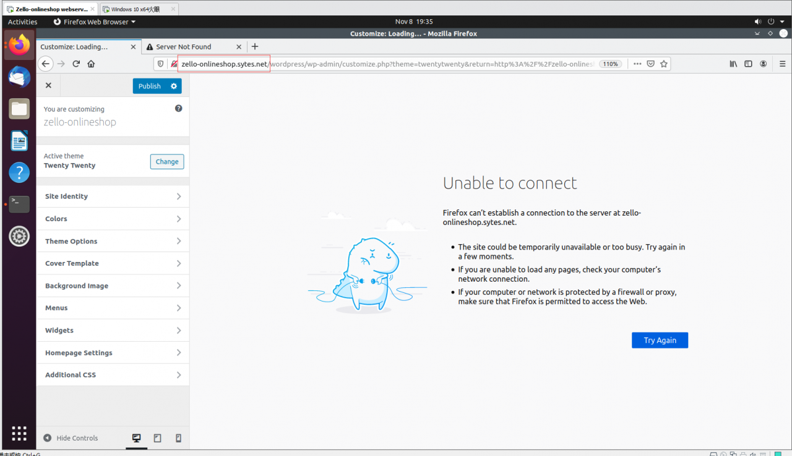Click the Try Again button
The height and width of the screenshot is (456, 792).
click(x=660, y=340)
